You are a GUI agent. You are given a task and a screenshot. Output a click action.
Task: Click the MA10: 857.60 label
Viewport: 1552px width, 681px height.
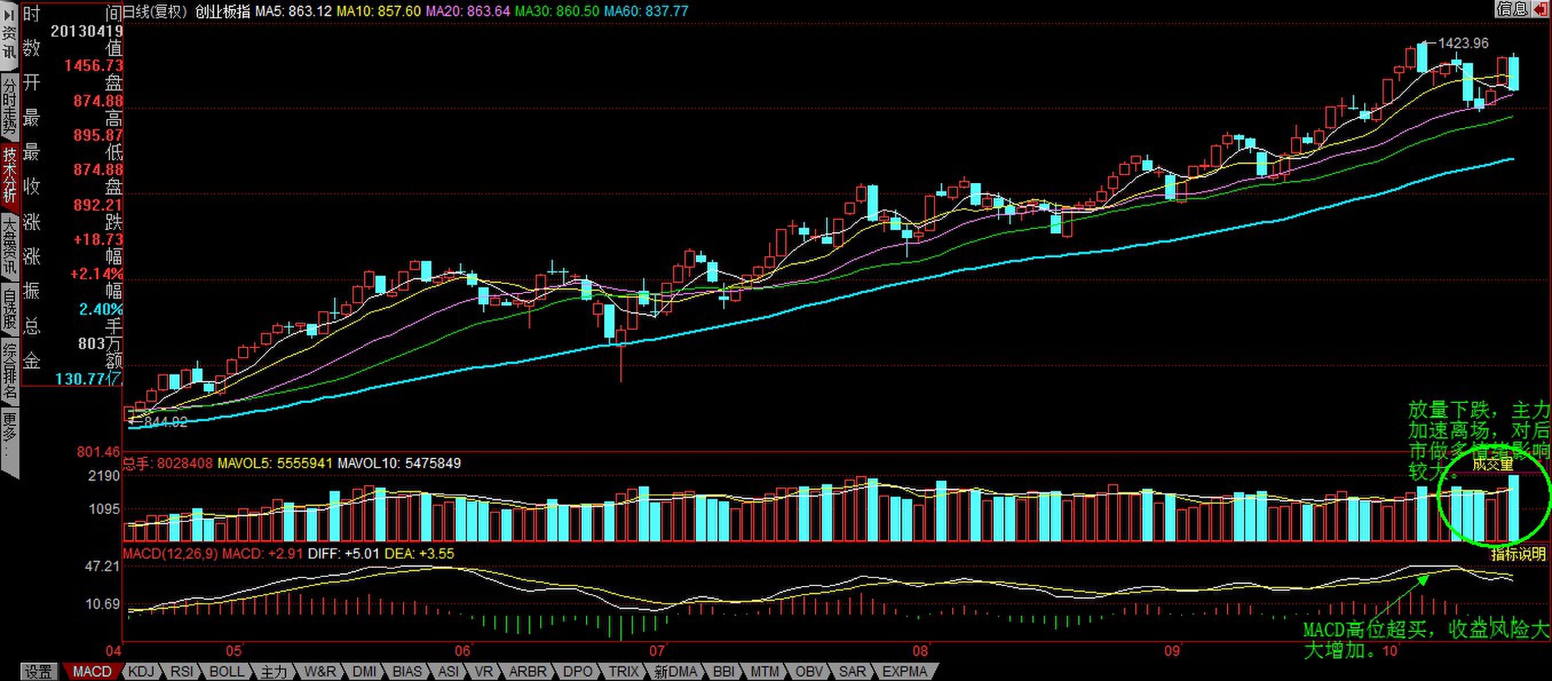[x=378, y=11]
